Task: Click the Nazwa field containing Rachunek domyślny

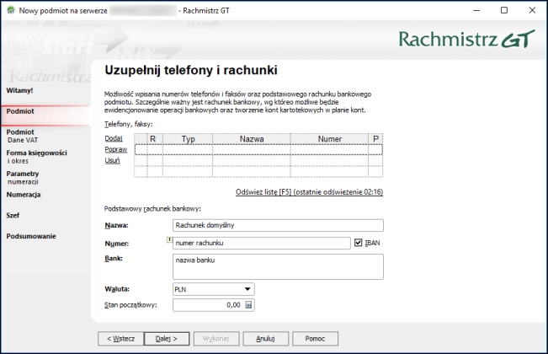Action: pos(278,225)
